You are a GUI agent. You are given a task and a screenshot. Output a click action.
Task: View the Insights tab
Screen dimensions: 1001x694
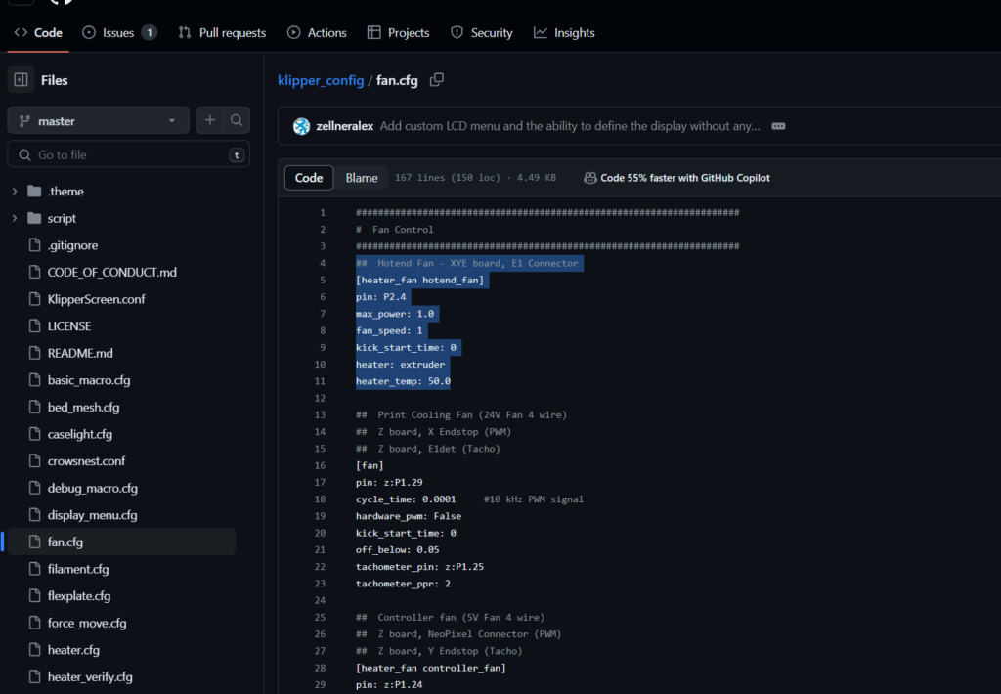564,32
